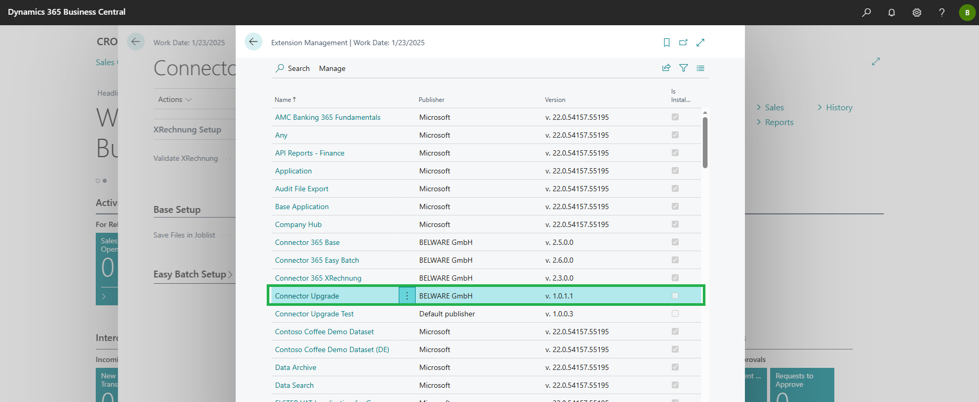
Task: Select publisher cell BELWARE GmbH for Connector Upgrade
Action: tap(446, 296)
